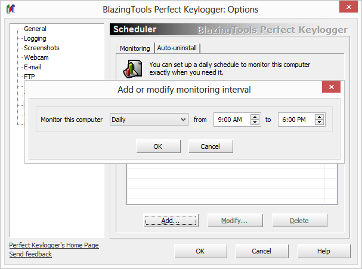Decrease the 9:00 AM start time
This screenshot has height=269, width=362.
coord(255,123)
